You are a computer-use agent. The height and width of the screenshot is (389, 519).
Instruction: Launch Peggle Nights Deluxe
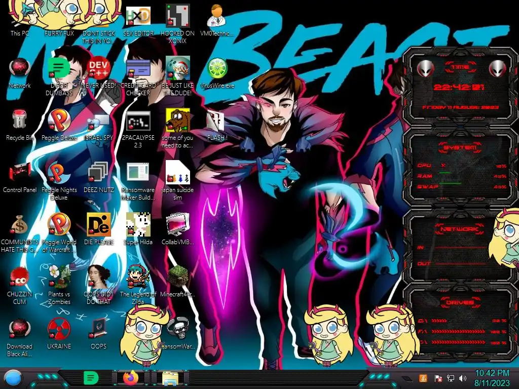59,181
